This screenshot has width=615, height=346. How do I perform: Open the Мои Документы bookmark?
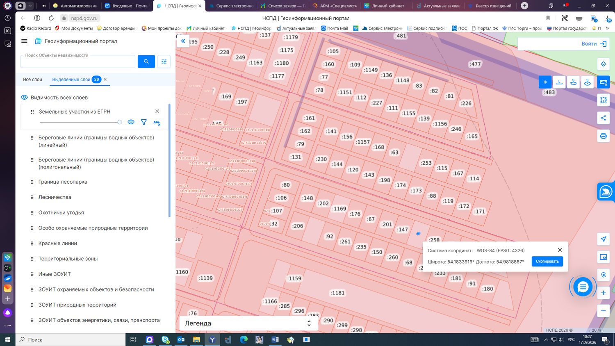73,28
